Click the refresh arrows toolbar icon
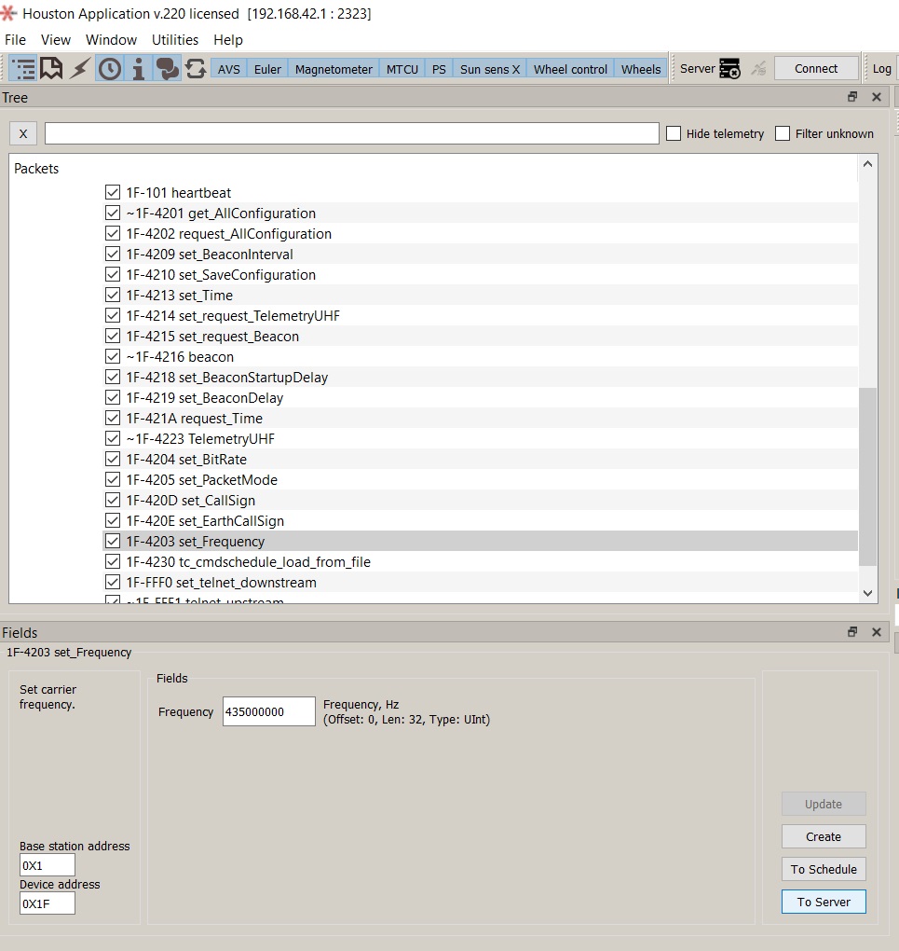Screen dimensions: 899x951 tap(196, 69)
